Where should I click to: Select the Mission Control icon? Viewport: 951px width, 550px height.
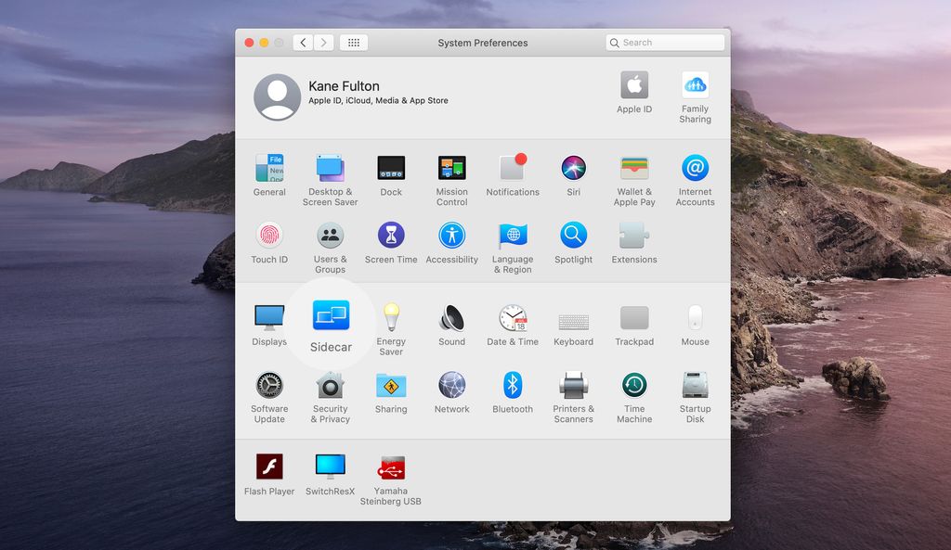451,169
